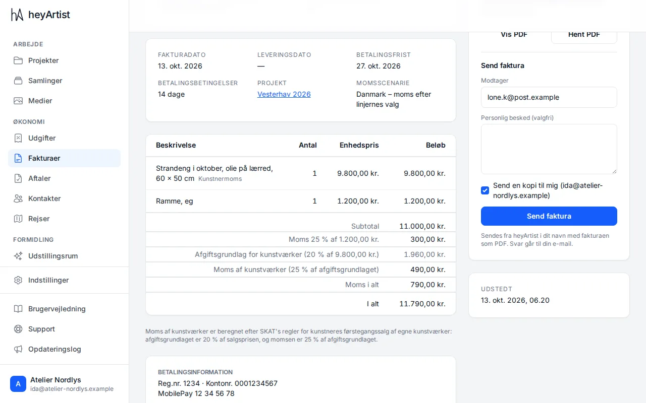Click the blue Send faktura button
The width and height of the screenshot is (646, 403).
click(x=549, y=216)
